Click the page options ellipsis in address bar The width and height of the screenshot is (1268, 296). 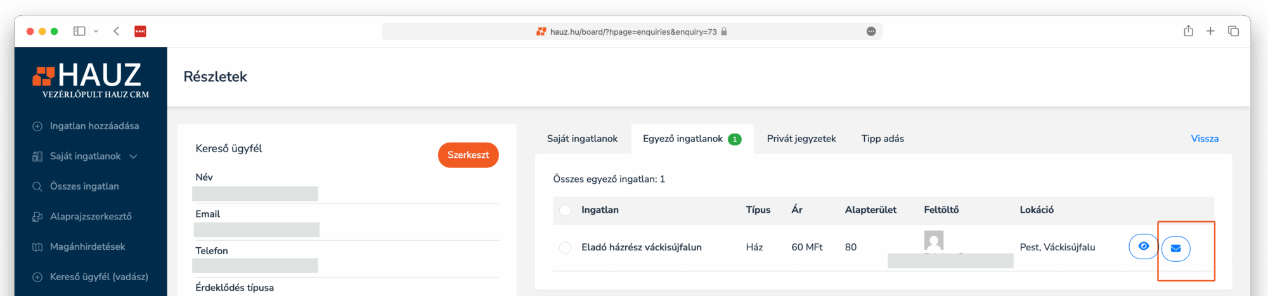pos(871,32)
